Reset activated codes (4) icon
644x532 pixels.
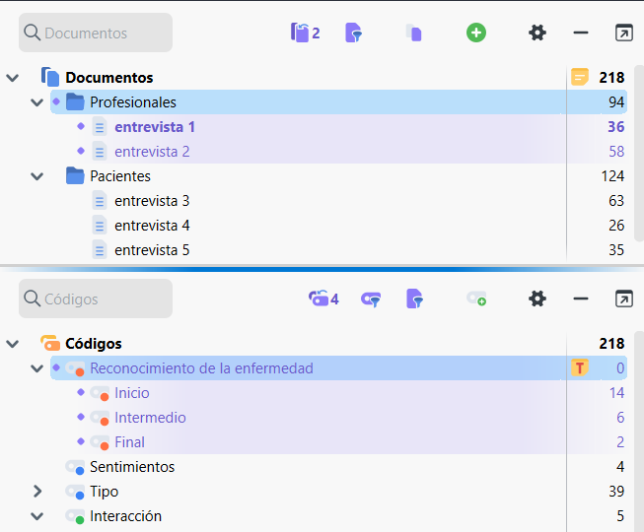[323, 299]
